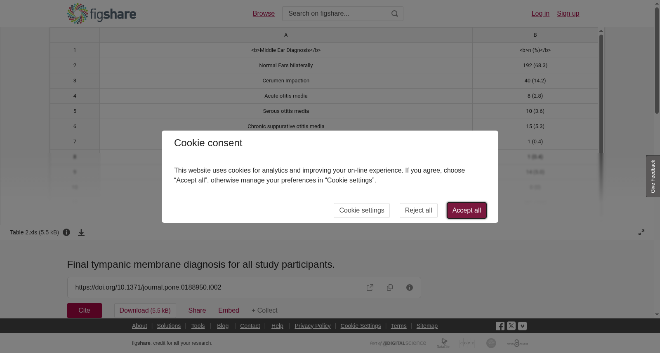Open figshare X (Twitter) icon
The height and width of the screenshot is (353, 660).
pos(511,326)
